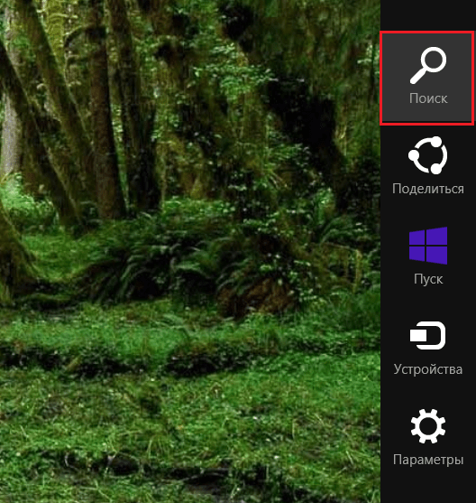476x503 pixels.
Task: Choose the Поделиться charm entry
Action: pyautogui.click(x=428, y=168)
